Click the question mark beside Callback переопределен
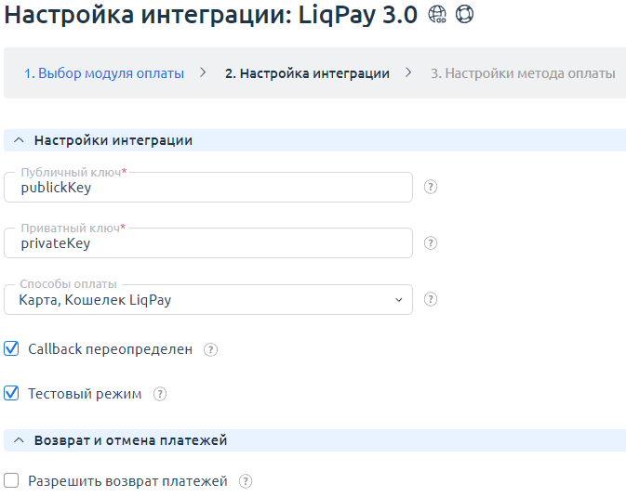Viewport: 626px width, 497px height. pyautogui.click(x=211, y=350)
